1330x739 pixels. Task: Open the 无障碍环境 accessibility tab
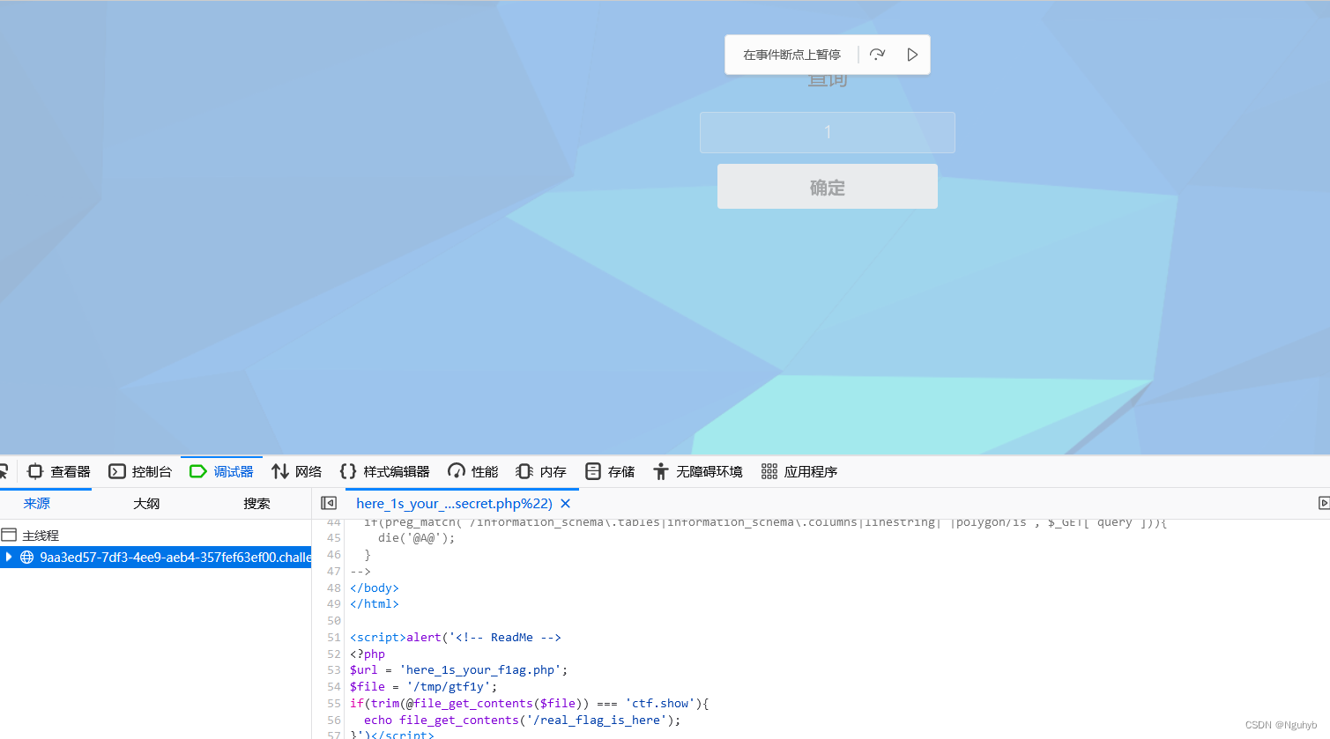698,472
